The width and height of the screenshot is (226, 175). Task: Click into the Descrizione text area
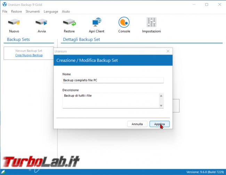point(111,100)
